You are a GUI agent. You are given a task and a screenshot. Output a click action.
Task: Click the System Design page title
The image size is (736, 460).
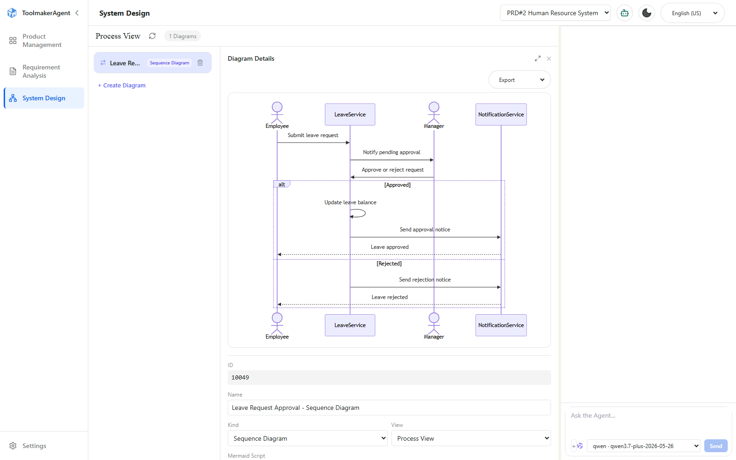coord(124,13)
